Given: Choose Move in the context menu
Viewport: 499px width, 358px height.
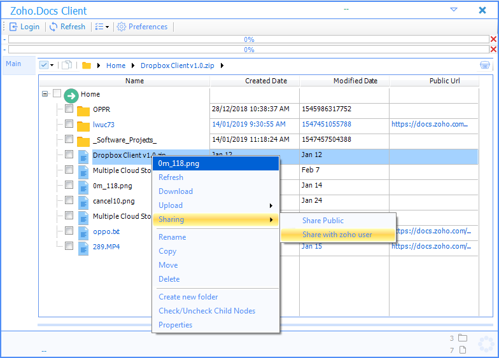Looking at the screenshot, I should click(216, 265).
